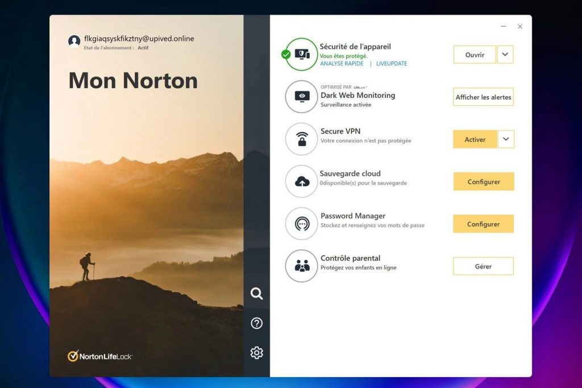Click Gérer for parental control
This screenshot has height=388, width=582.
click(483, 266)
